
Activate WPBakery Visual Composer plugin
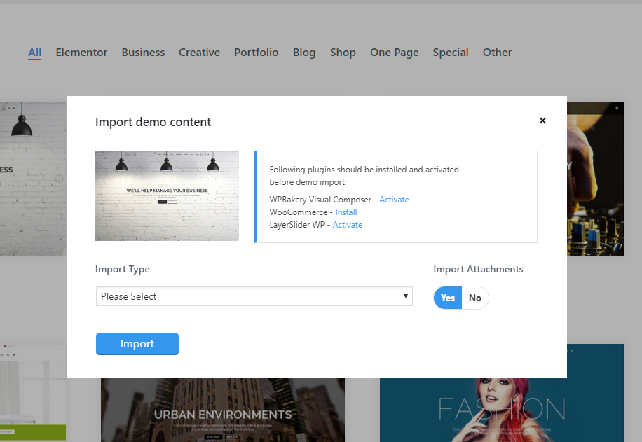pos(394,200)
